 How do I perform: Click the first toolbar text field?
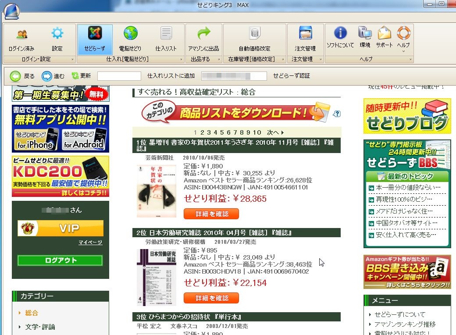click(119, 76)
